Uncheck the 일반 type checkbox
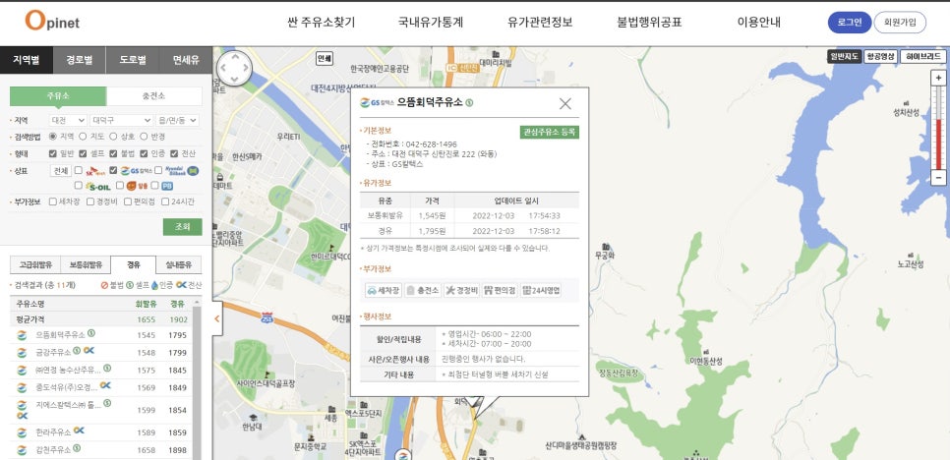This screenshot has width=950, height=460. (x=53, y=153)
